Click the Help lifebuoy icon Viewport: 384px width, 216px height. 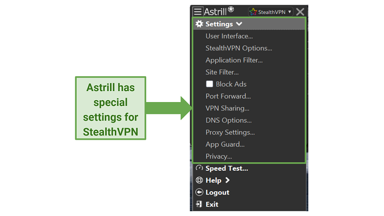[x=199, y=180]
